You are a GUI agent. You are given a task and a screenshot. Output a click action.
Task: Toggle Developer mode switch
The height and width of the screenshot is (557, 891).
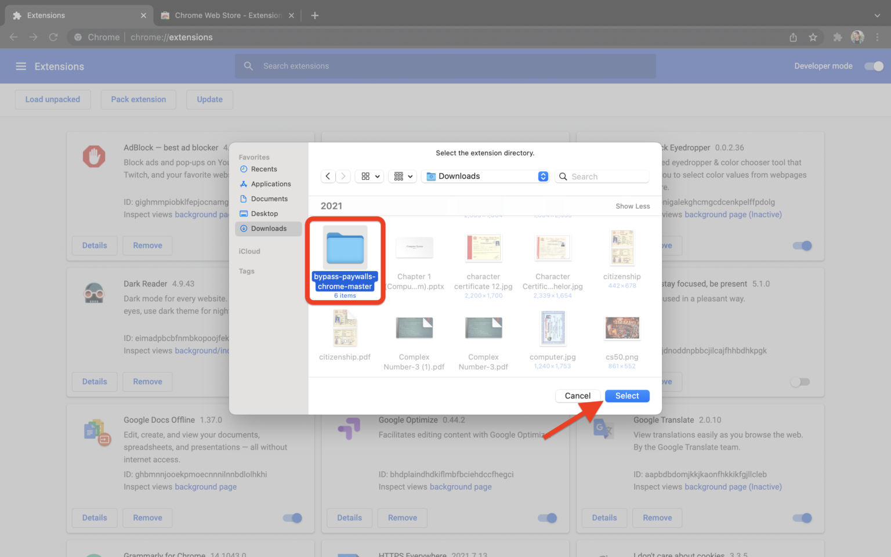874,66
